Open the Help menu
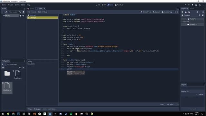The height and width of the screenshot is (116, 206). (29, 5)
